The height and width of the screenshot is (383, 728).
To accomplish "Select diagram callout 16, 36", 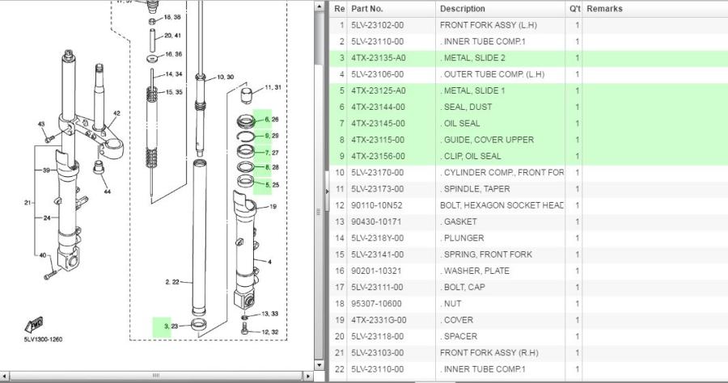I will point(173,54).
